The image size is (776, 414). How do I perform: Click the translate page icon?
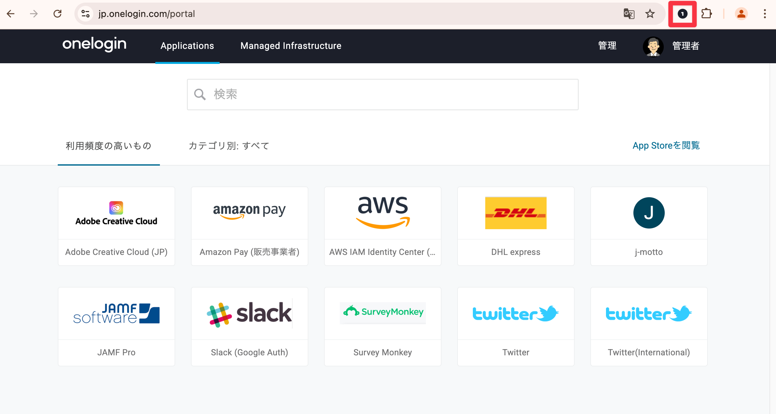click(x=629, y=14)
